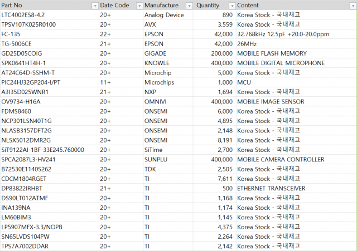Image resolution: width=357 pixels, height=251 pixels.
Task: Expand the Content column filter arrow
Action: [353, 6]
